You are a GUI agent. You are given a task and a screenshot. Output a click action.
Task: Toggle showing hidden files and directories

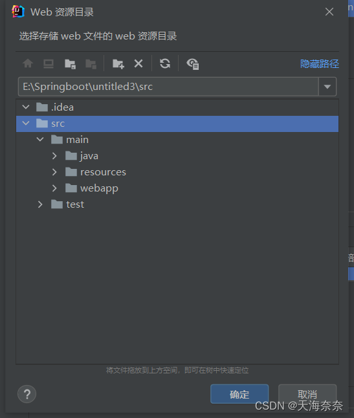[192, 64]
